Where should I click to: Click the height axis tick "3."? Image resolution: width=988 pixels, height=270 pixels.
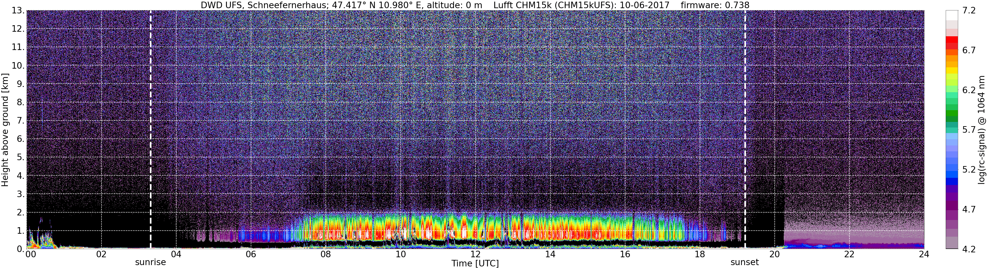[21, 194]
